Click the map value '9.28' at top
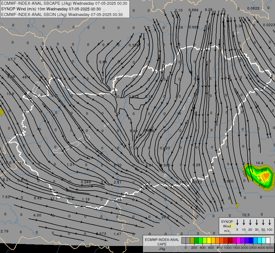 point(208,10)
